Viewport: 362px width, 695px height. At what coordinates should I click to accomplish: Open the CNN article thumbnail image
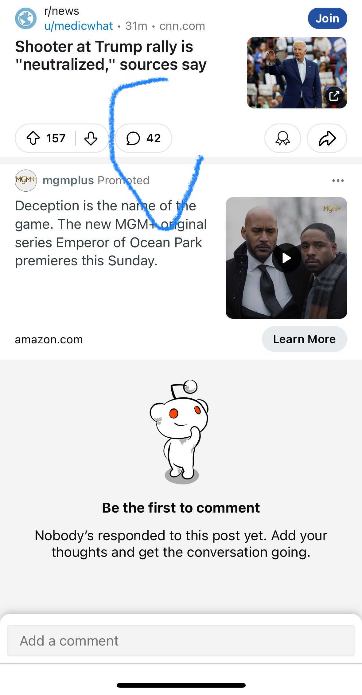pos(297,73)
